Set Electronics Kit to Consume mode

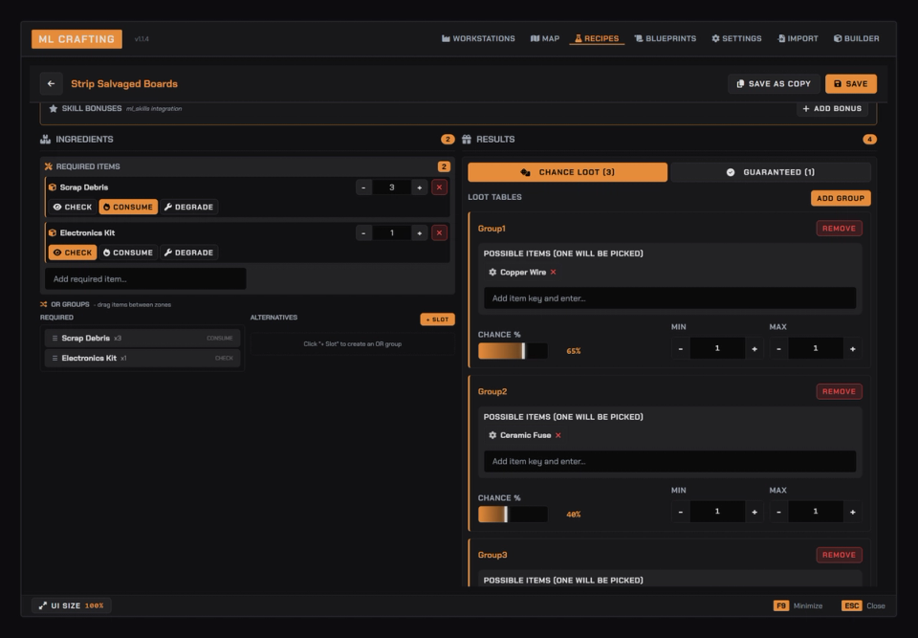[x=128, y=253]
